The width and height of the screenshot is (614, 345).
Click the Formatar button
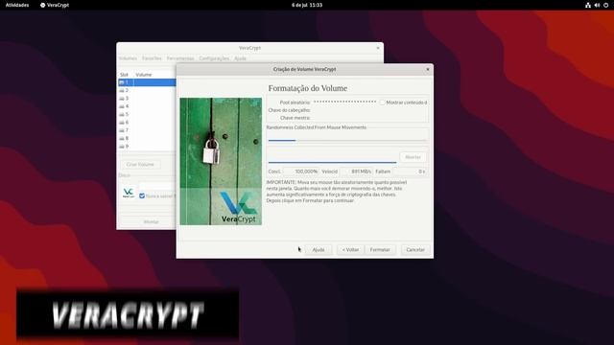[380, 249]
